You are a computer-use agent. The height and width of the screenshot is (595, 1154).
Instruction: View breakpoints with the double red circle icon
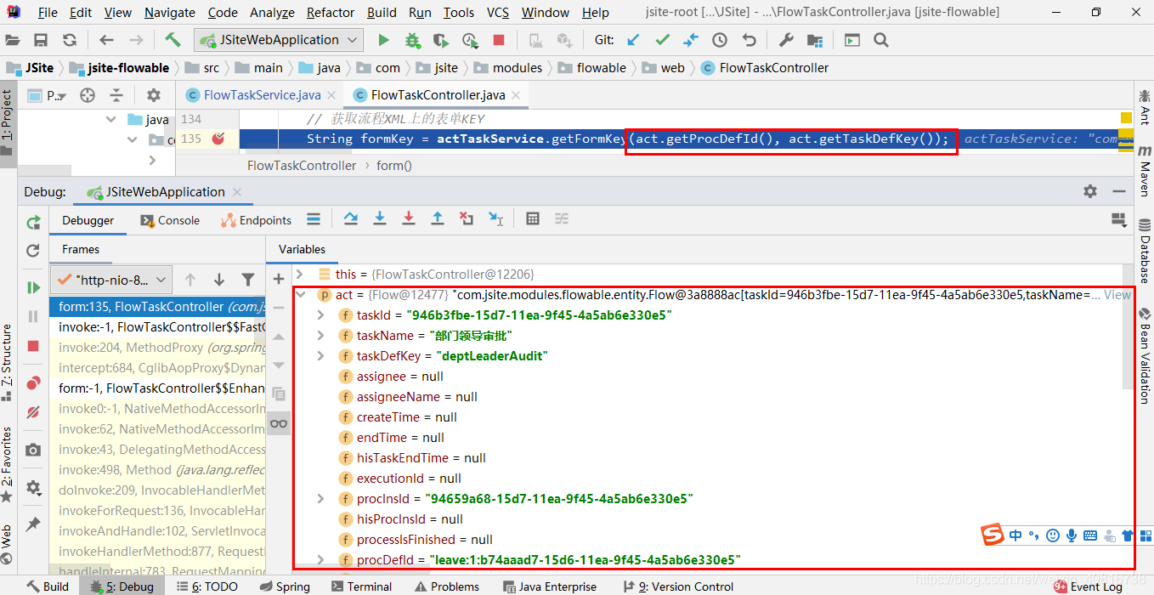[x=33, y=383]
